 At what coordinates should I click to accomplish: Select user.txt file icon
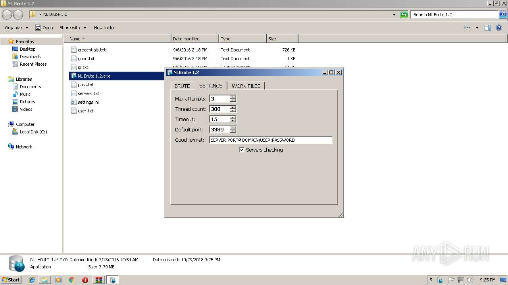(73, 111)
